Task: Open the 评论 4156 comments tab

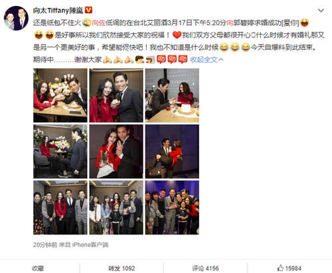Action: click(205, 268)
